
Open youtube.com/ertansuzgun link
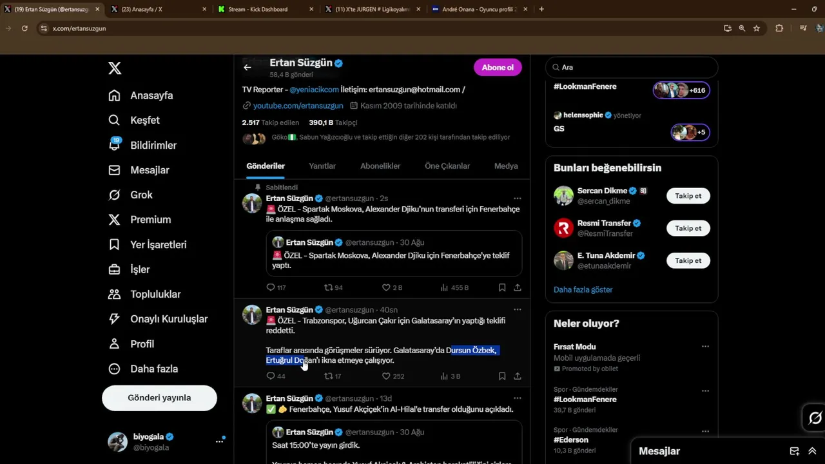click(x=298, y=106)
